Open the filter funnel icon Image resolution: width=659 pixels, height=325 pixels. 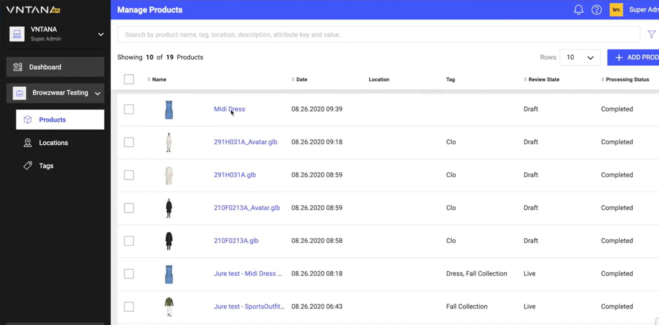coord(651,34)
